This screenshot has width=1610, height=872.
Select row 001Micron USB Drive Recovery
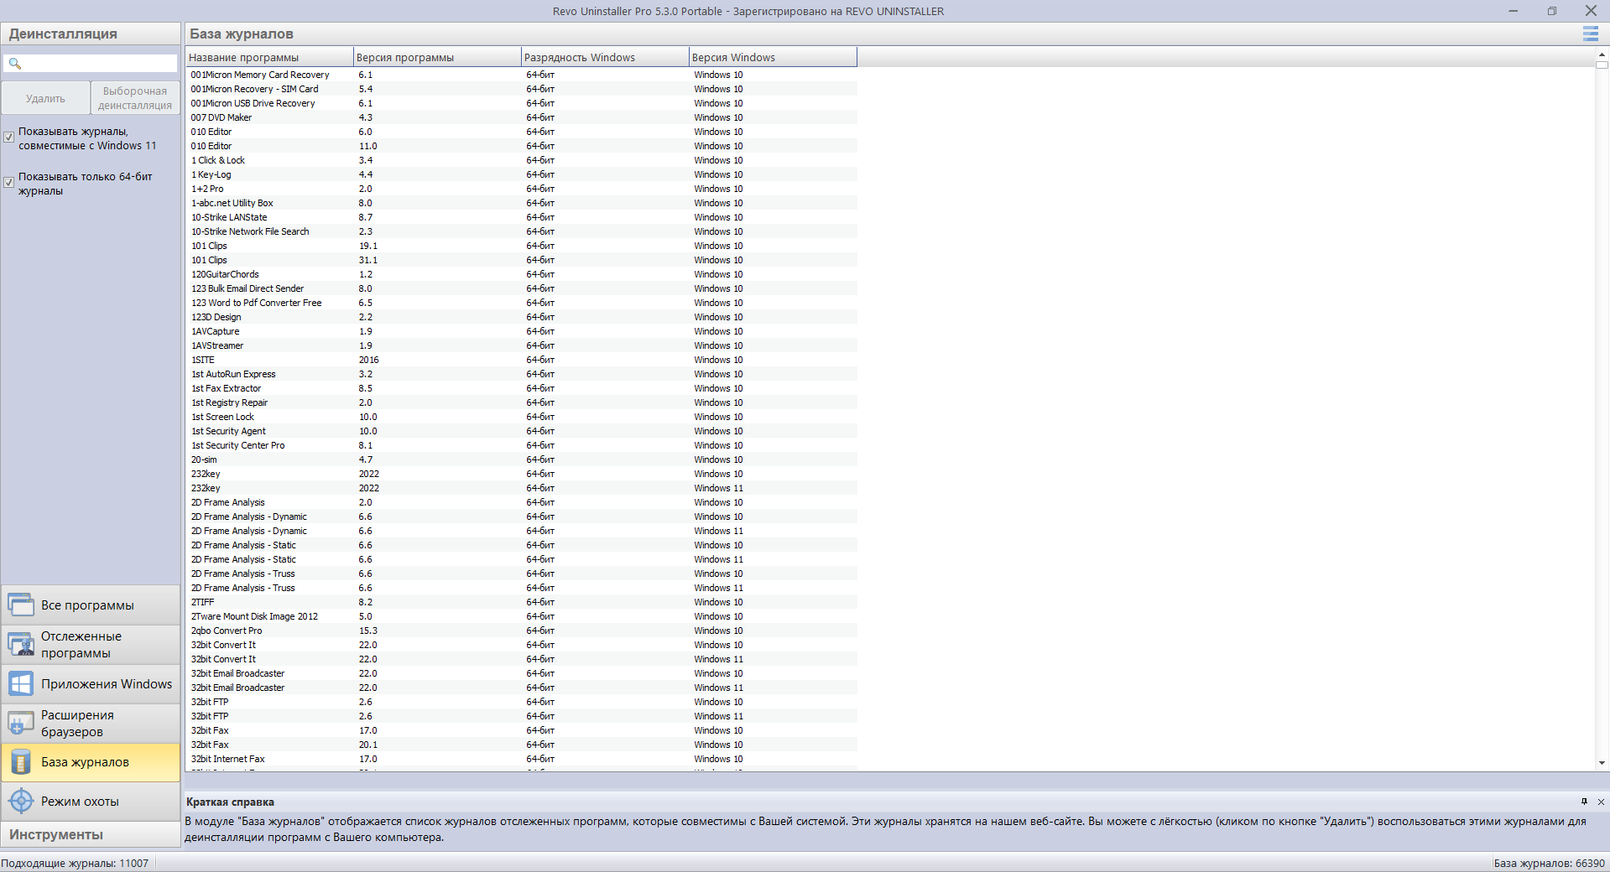(521, 103)
